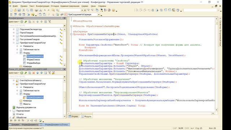Click the Cut scissors icon
The width and height of the screenshot is (231, 130).
tap(23, 10)
